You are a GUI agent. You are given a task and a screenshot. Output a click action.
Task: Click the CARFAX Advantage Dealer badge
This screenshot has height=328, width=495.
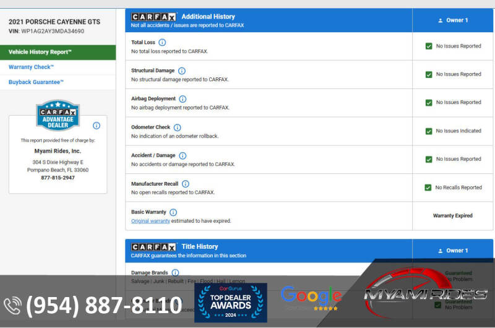(58, 116)
